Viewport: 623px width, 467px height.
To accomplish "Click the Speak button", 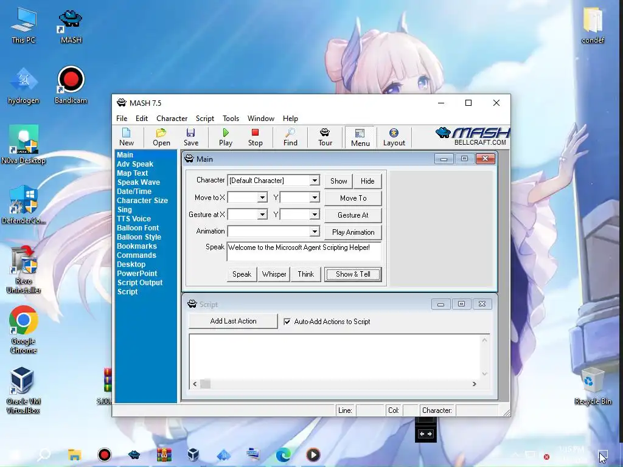I will pyautogui.click(x=242, y=274).
